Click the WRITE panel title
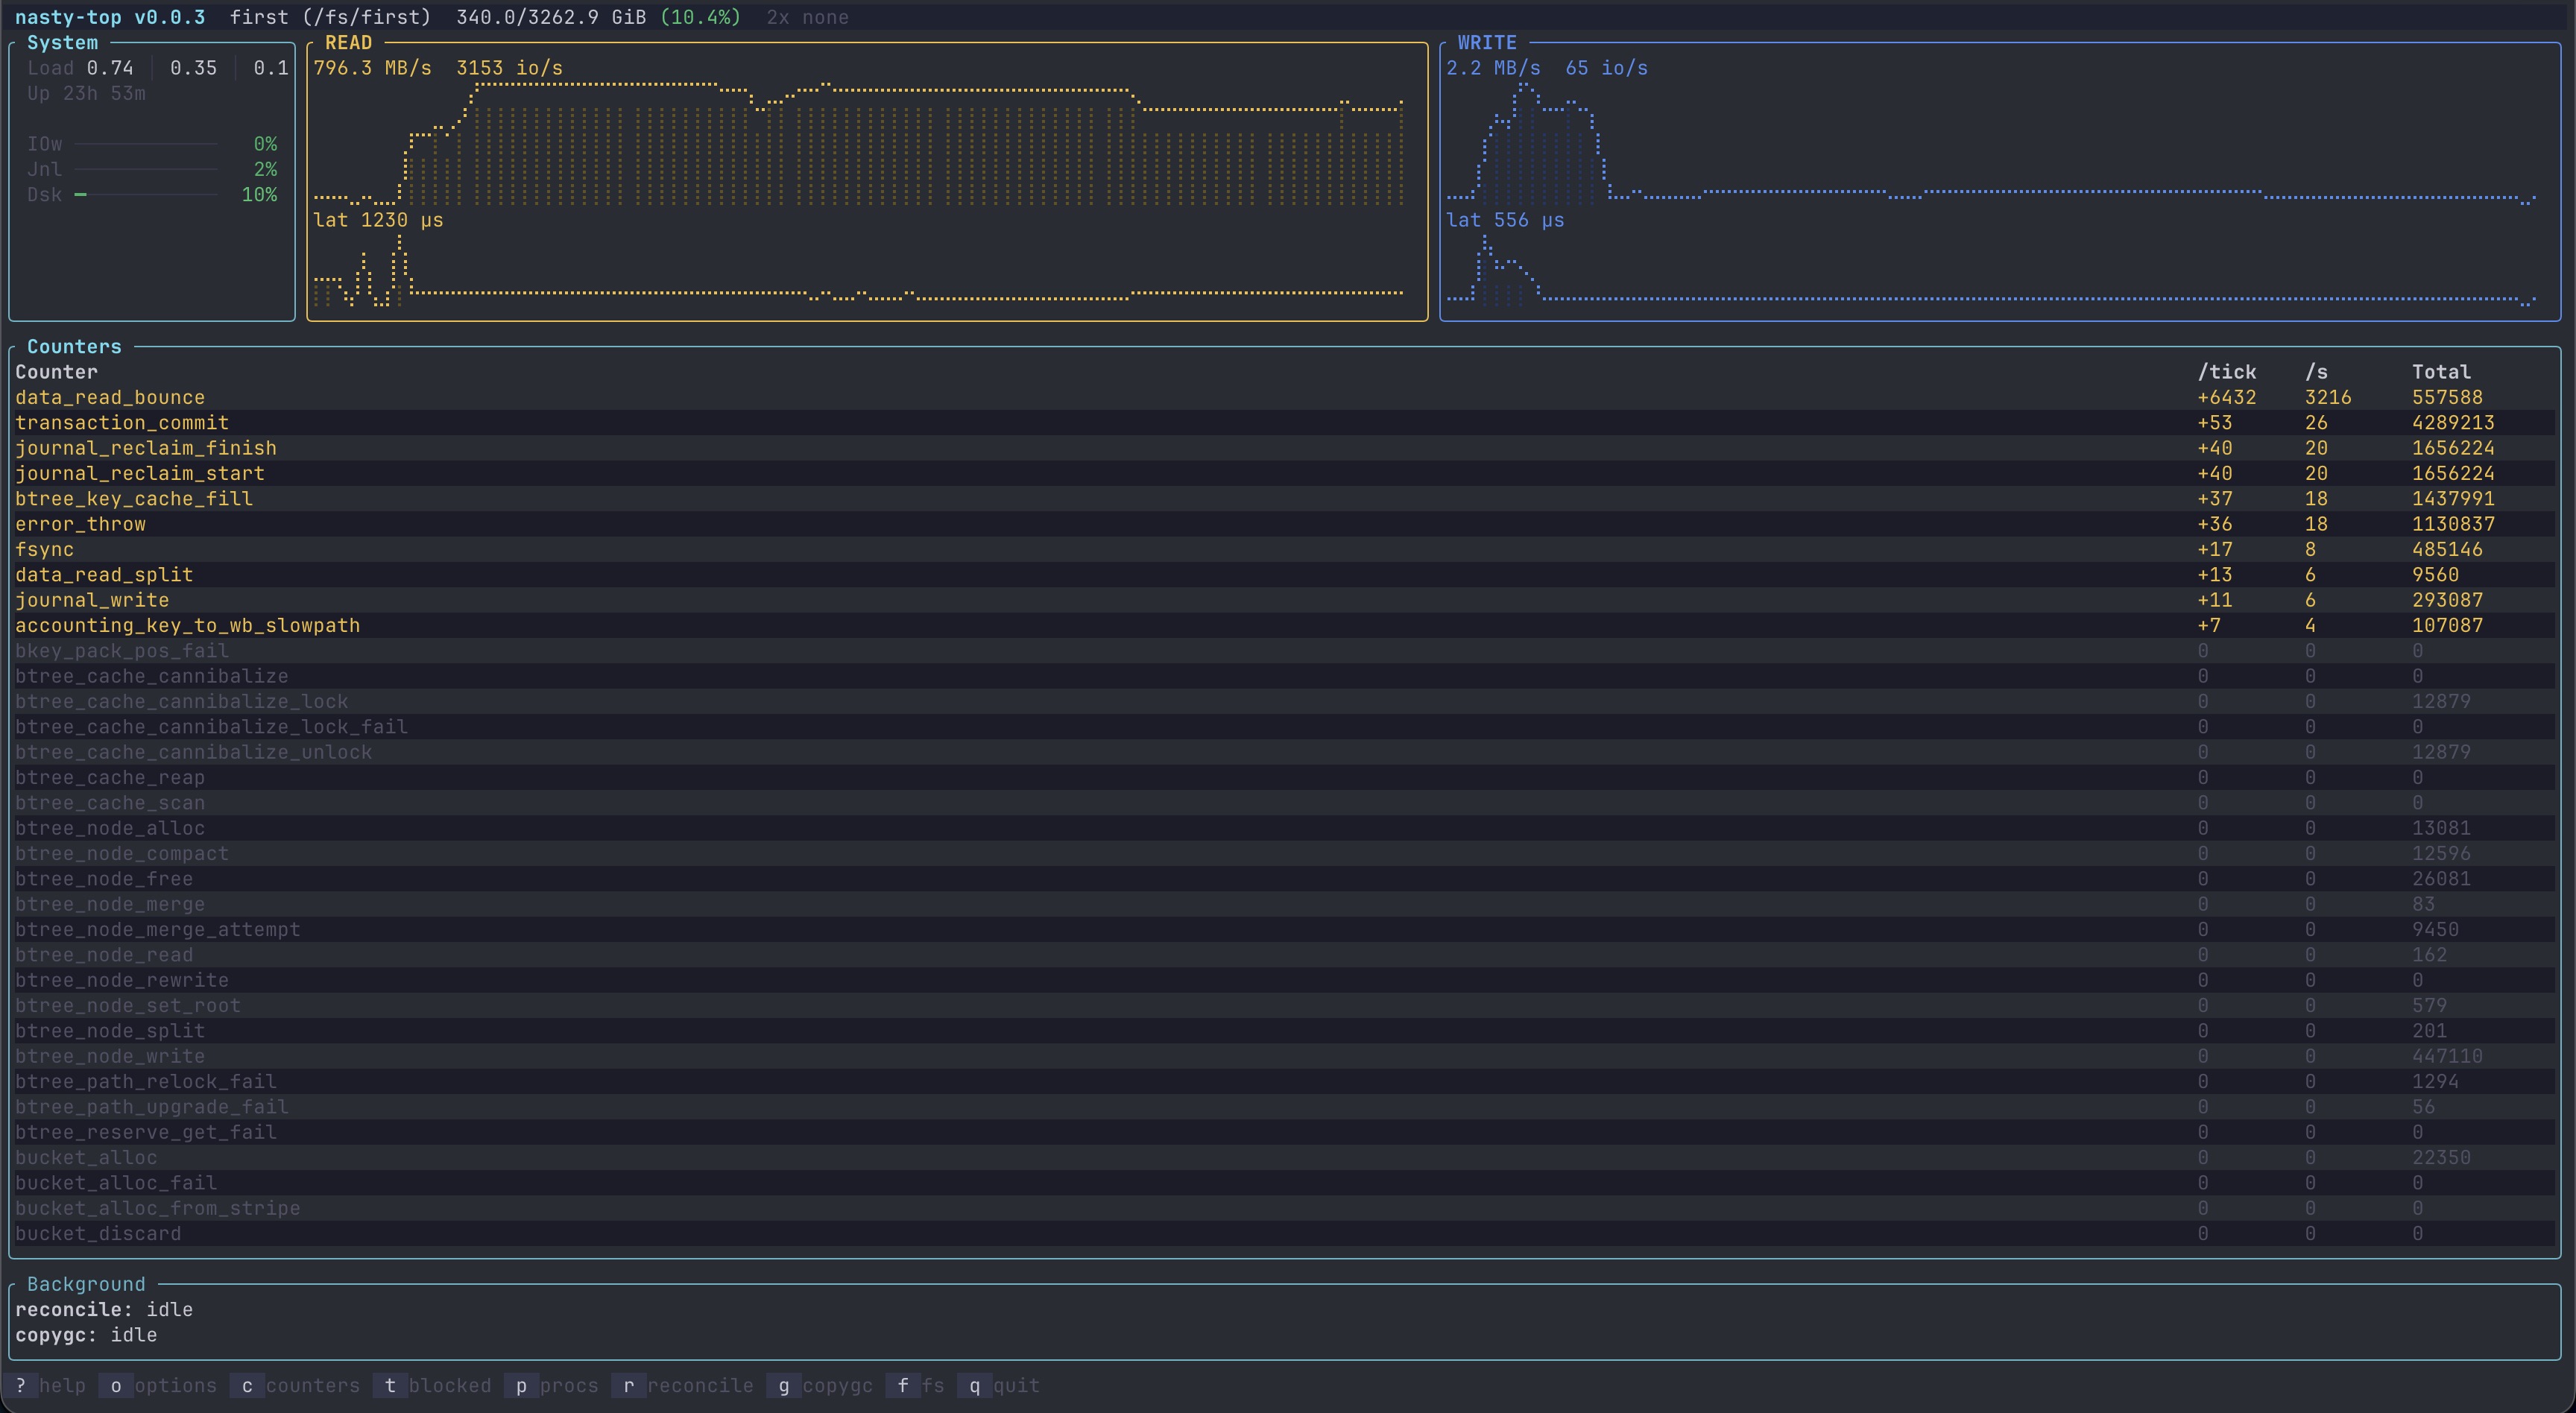2576x1413 pixels. (x=1487, y=43)
